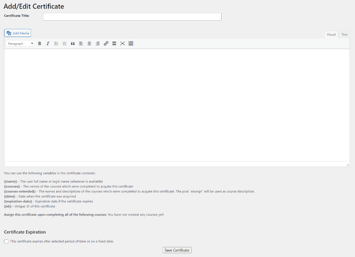The width and height of the screenshot is (355, 257).
Task: Switch to the Text editor tab
Action: click(344, 35)
